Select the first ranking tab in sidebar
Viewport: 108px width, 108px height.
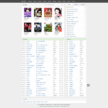(69, 4)
